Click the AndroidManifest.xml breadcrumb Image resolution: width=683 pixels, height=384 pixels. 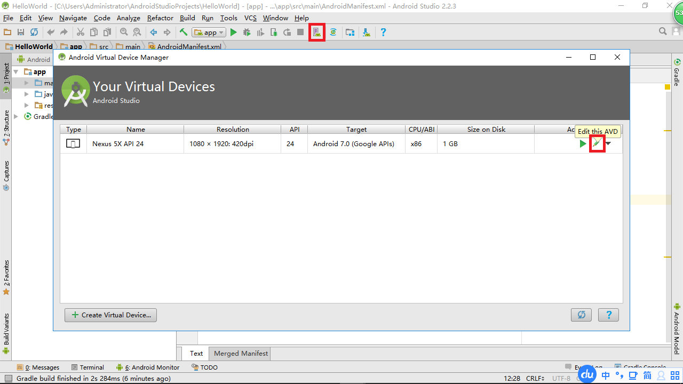(x=185, y=46)
